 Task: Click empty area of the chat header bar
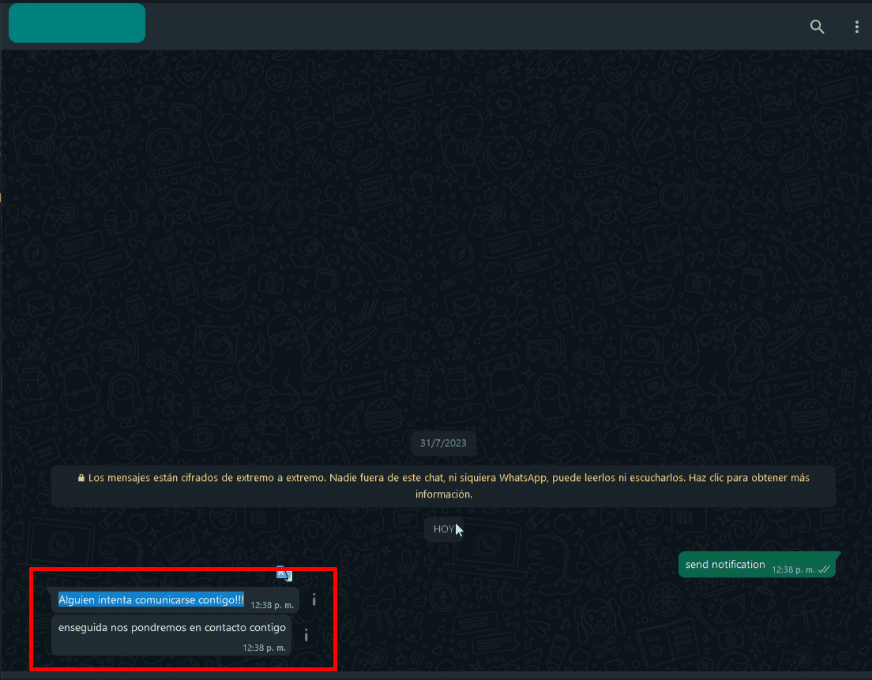(x=474, y=27)
